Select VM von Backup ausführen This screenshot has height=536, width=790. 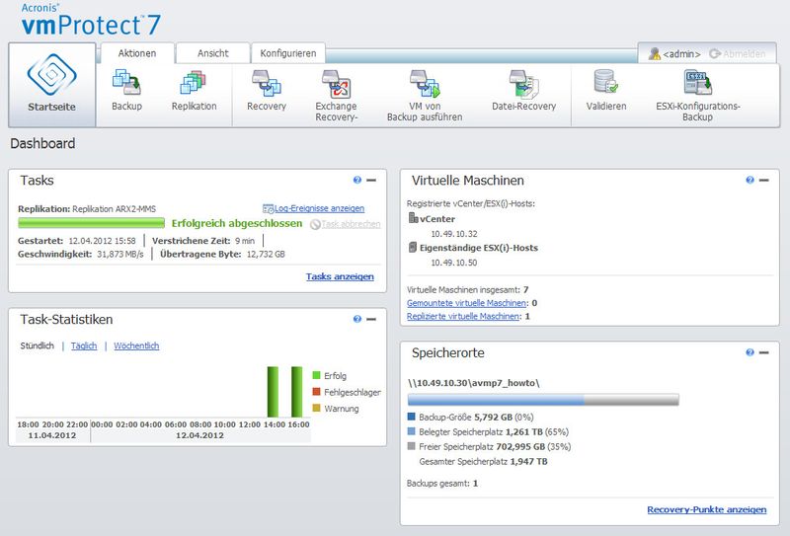click(425, 83)
